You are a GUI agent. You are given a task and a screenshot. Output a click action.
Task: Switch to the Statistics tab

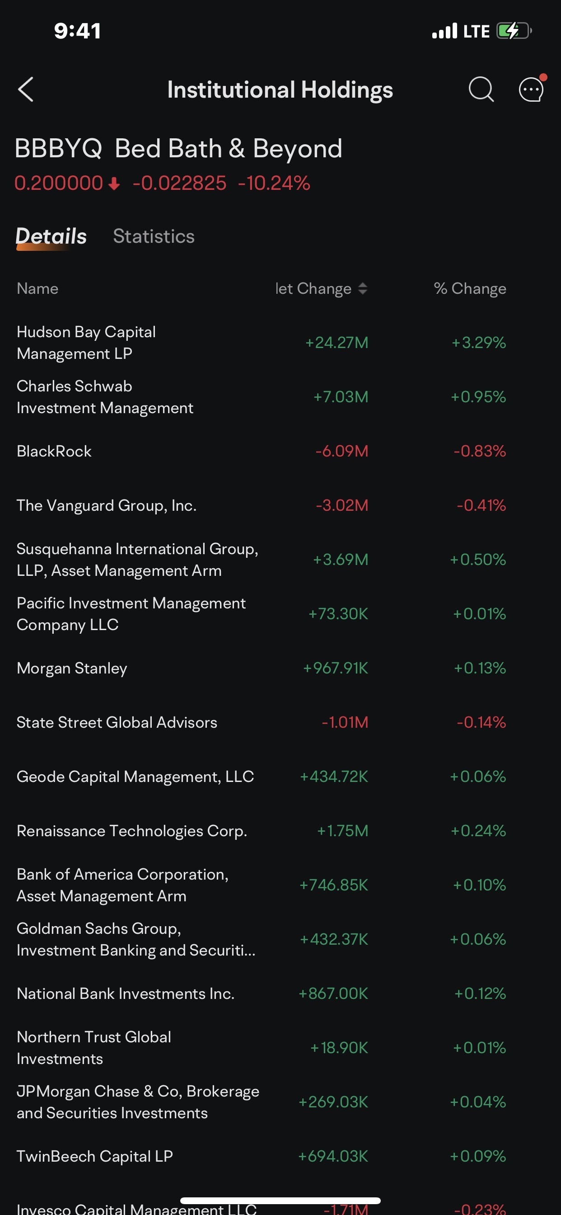point(154,236)
